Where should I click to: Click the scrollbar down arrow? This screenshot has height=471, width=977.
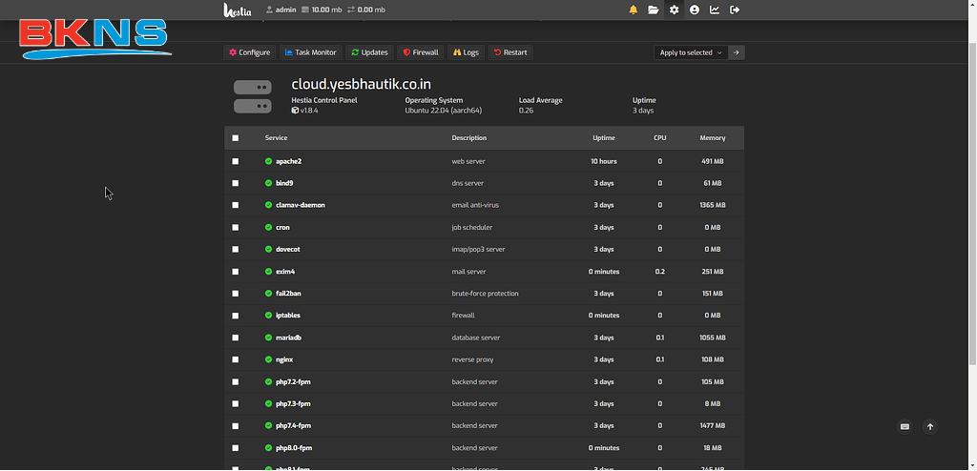coord(971,464)
